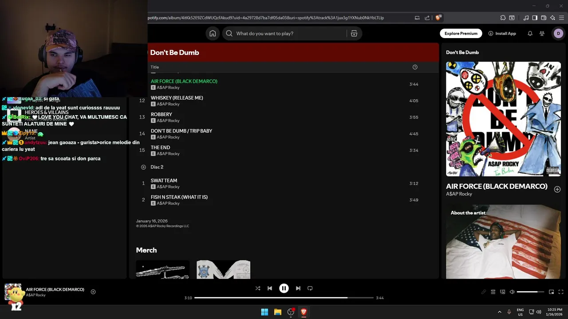The width and height of the screenshot is (568, 319).
Task: Open File Explorer from the taskbar
Action: tap(278, 312)
